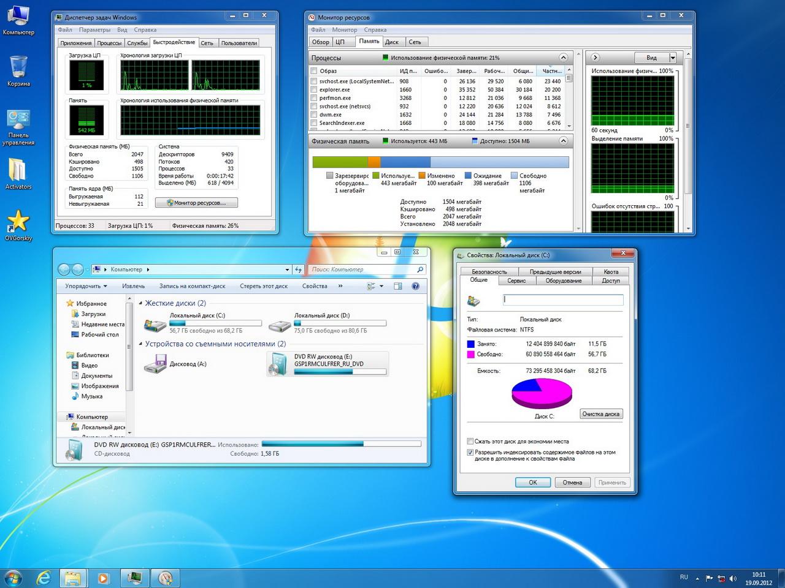The height and width of the screenshot is (588, 785).
Task: Switch to Task Manager taskbar icon
Action: click(x=134, y=577)
